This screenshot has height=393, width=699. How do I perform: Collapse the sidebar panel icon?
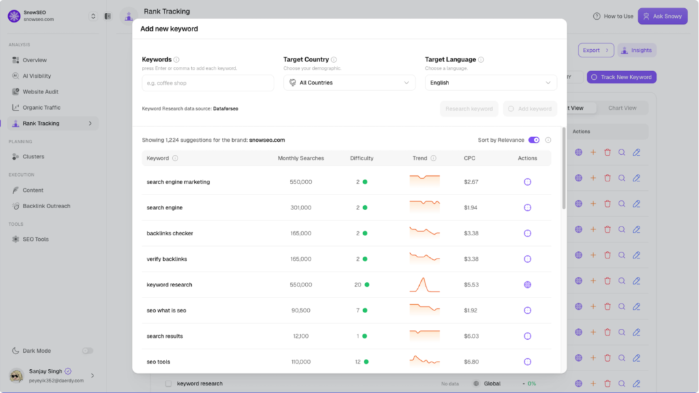point(108,16)
